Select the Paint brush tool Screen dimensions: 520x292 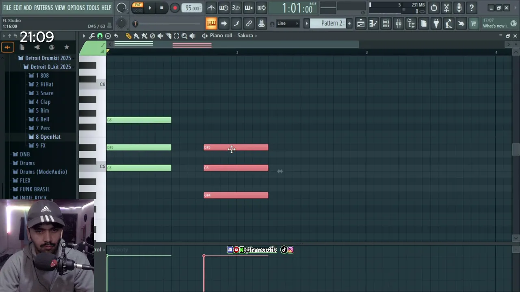pos(136,36)
